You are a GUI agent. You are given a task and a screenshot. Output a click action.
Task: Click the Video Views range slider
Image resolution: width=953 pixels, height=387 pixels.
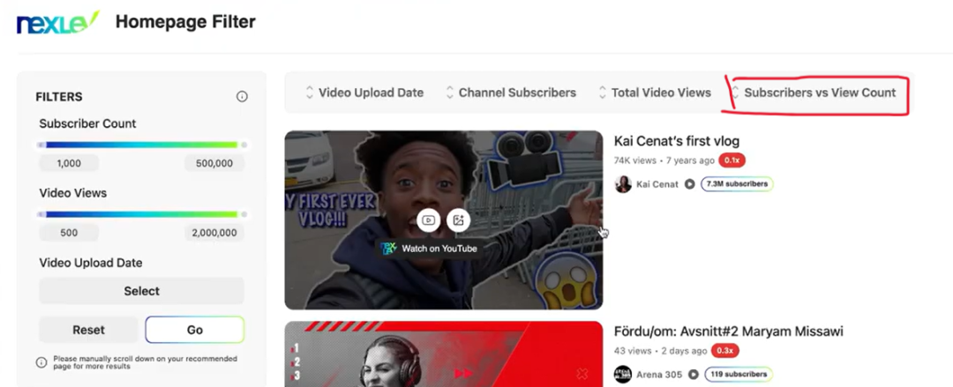[x=141, y=214]
